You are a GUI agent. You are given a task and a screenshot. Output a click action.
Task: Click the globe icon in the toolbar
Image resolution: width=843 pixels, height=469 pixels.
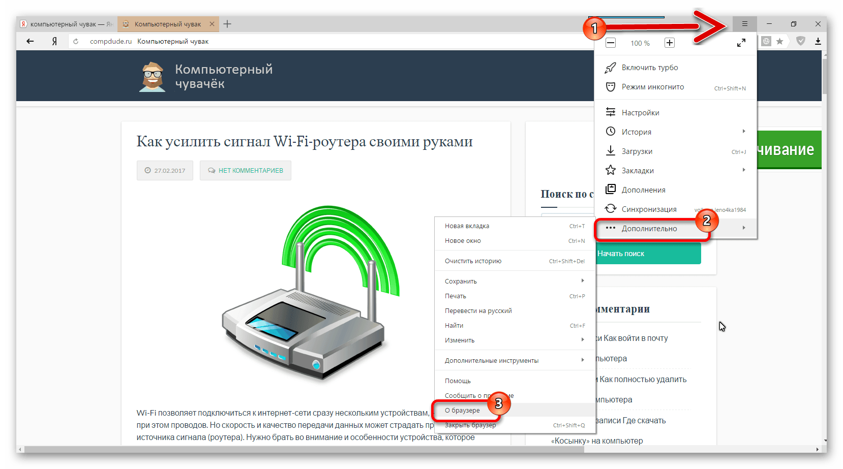766,41
